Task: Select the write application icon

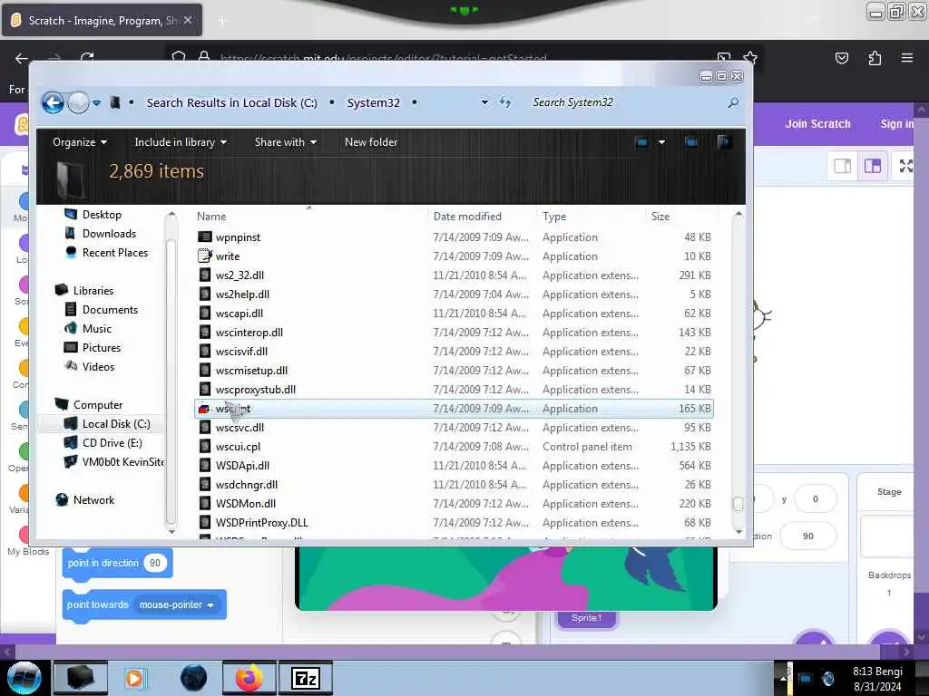Action: click(204, 256)
